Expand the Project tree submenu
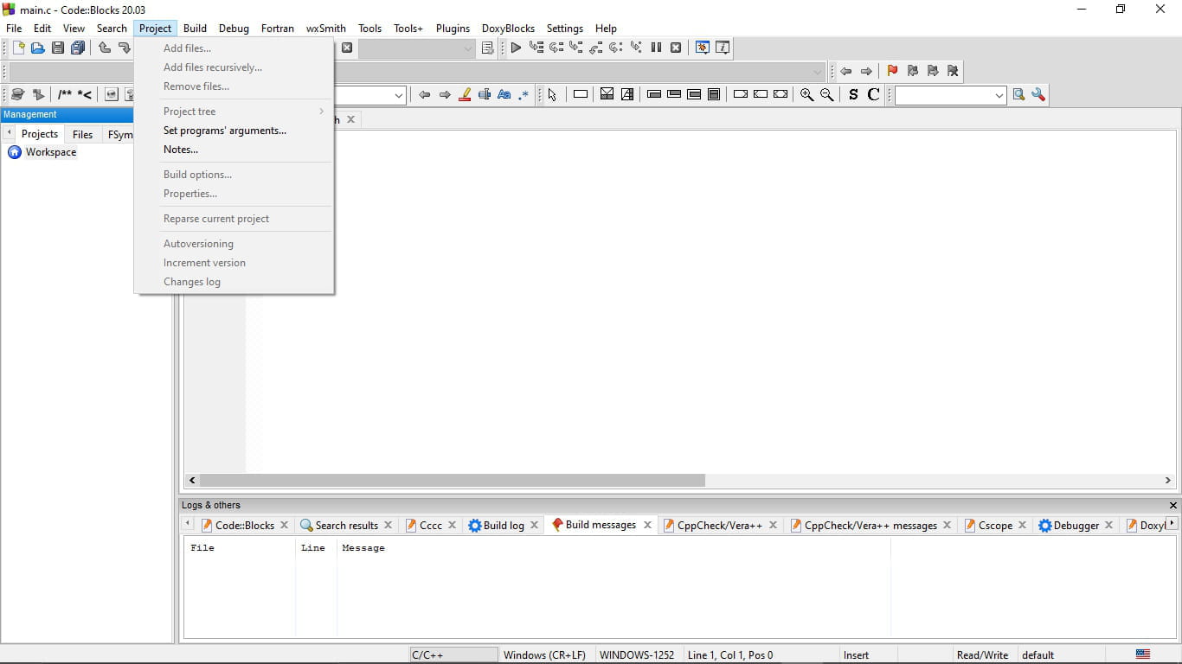This screenshot has height=664, width=1182. pos(234,112)
